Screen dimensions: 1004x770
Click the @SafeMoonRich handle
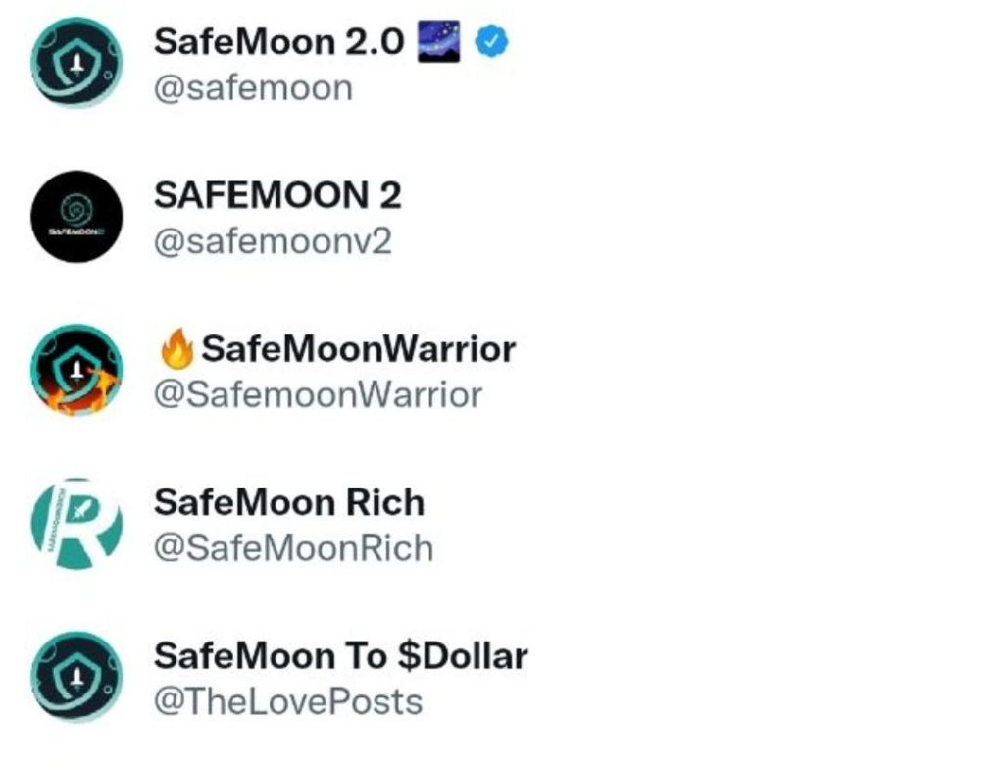tap(293, 549)
